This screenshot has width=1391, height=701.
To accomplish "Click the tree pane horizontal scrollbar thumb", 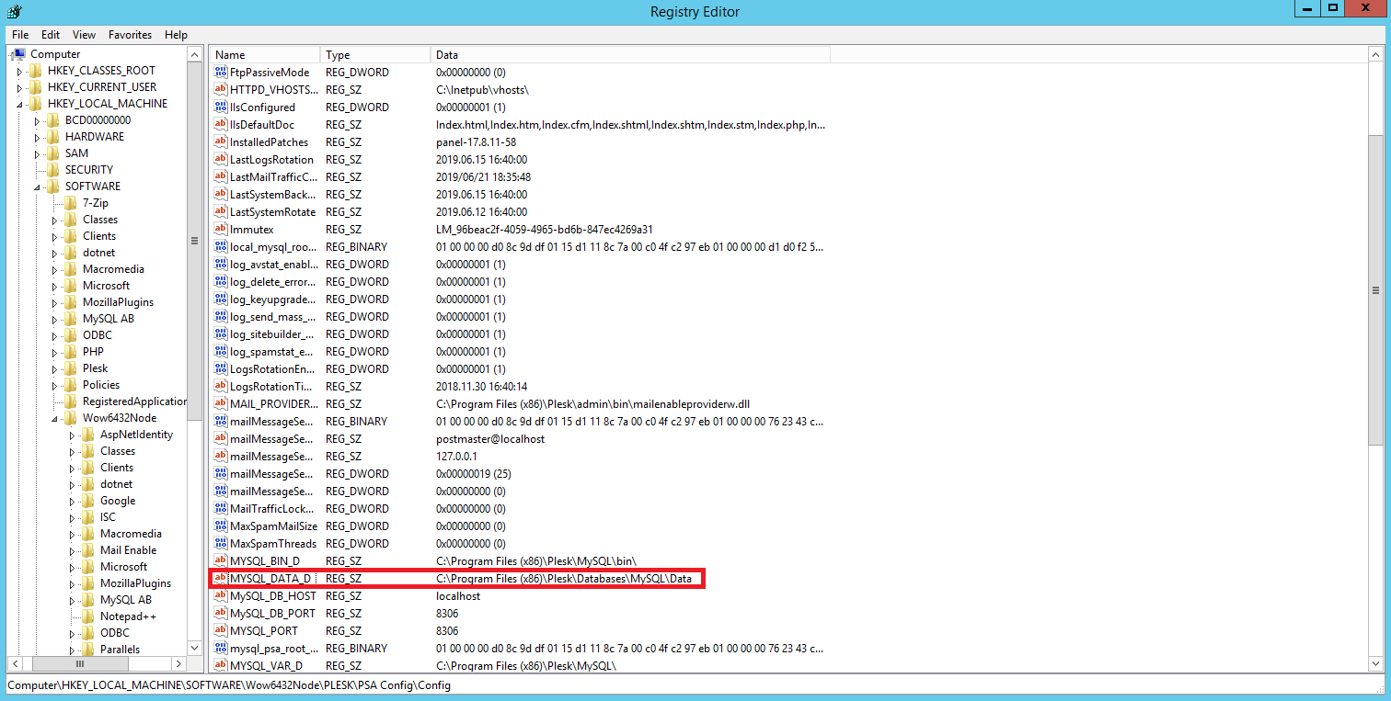I will coord(80,664).
